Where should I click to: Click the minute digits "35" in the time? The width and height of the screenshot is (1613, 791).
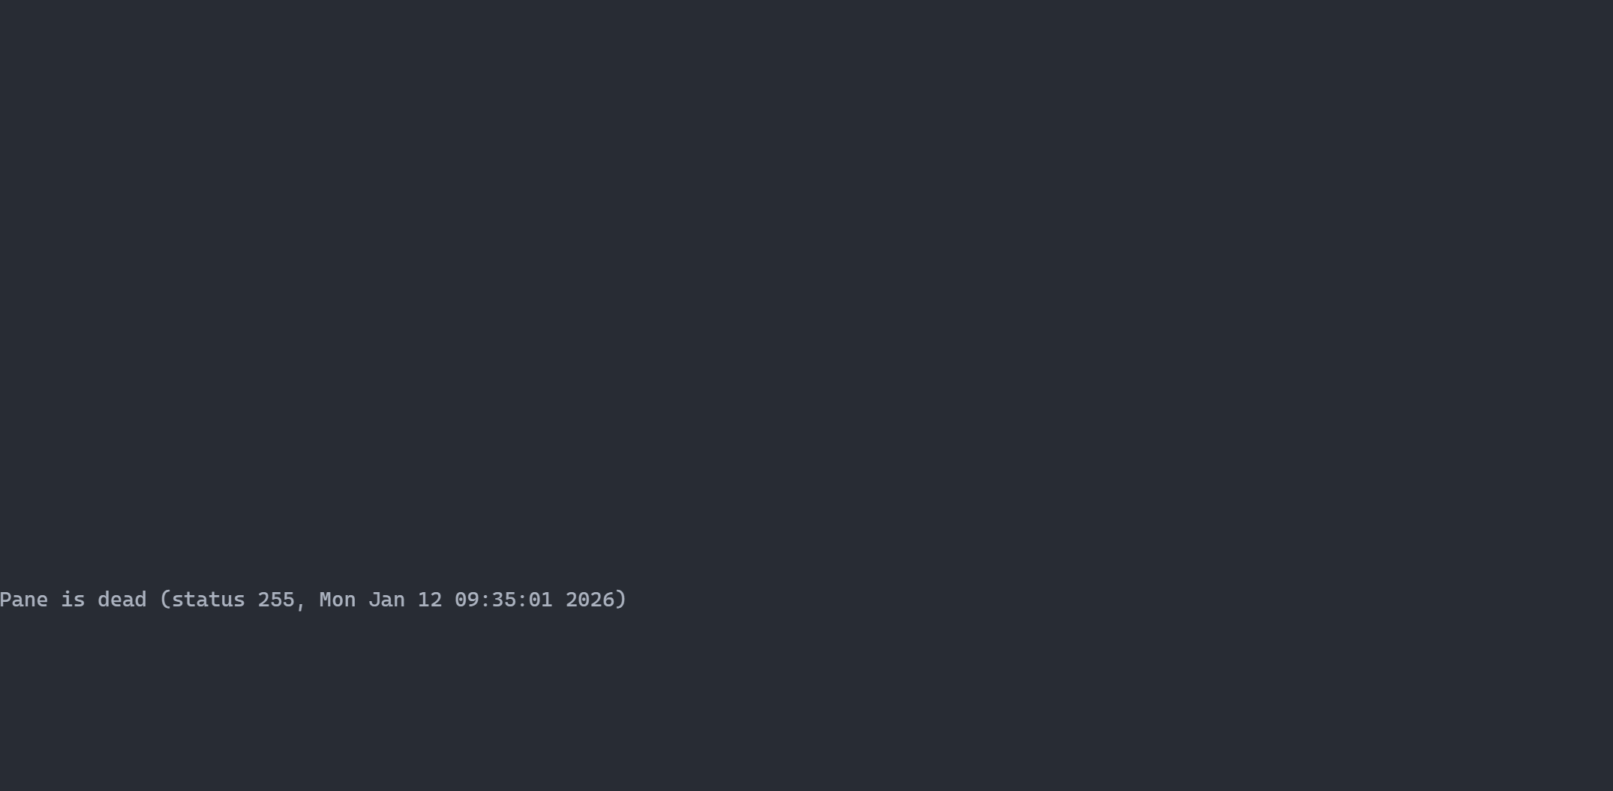click(503, 600)
